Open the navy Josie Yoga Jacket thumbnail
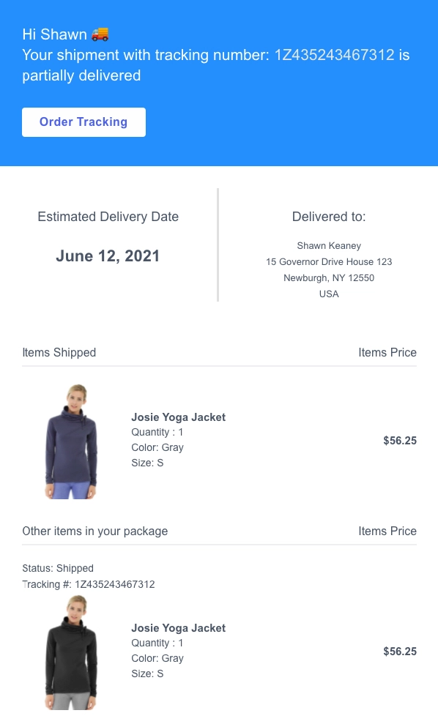 (71, 441)
